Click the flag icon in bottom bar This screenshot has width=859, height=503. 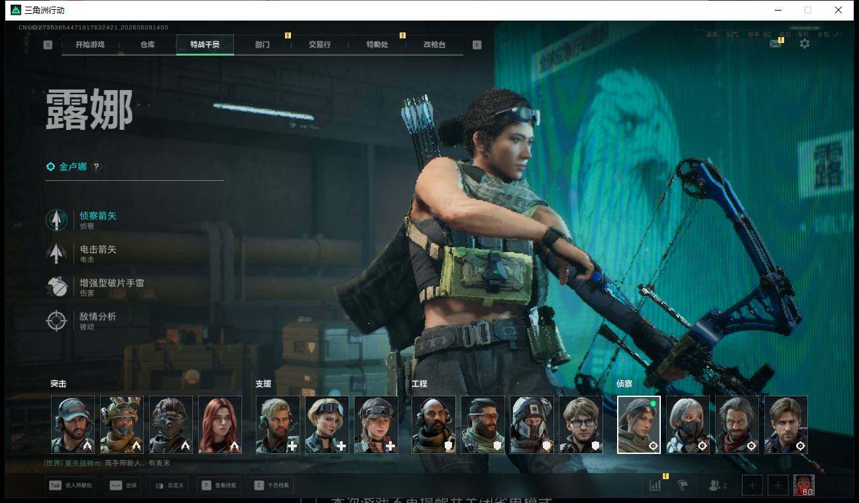pyautogui.click(x=683, y=485)
